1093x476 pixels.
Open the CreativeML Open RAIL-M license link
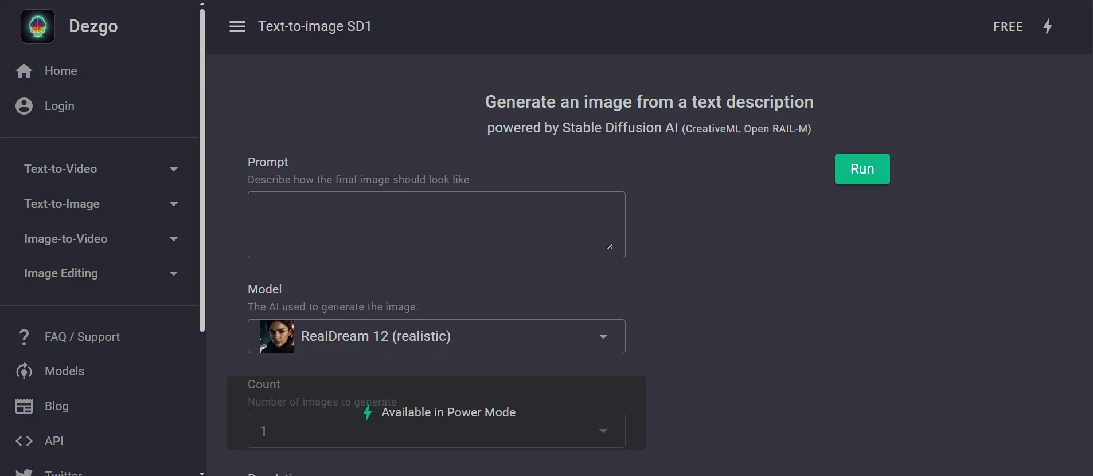click(x=747, y=129)
